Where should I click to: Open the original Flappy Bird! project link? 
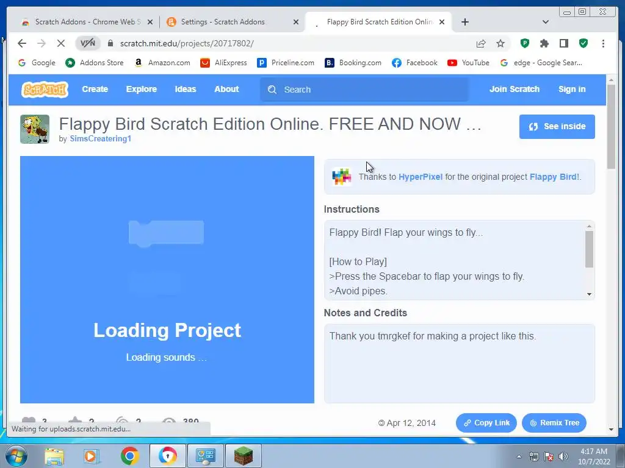tap(554, 177)
